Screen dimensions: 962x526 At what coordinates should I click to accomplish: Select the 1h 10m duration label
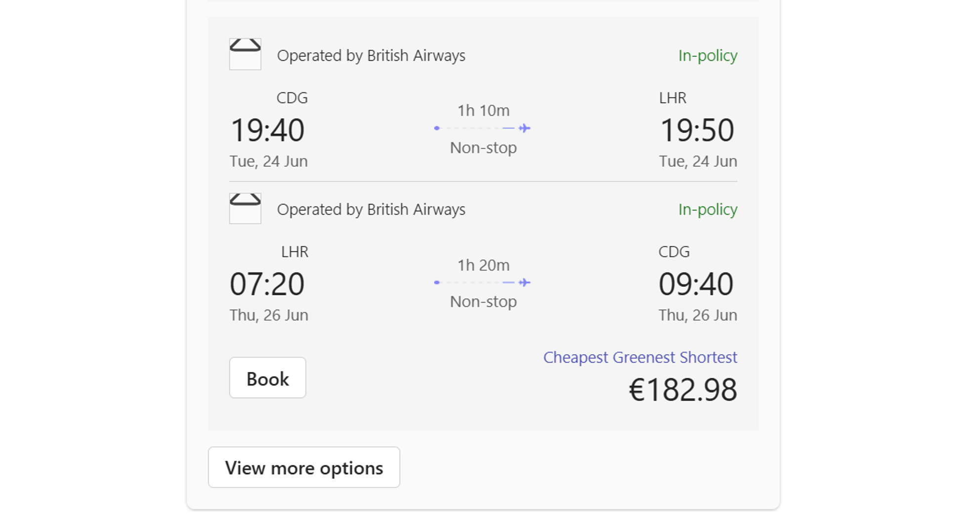click(482, 111)
